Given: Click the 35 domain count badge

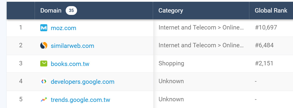Looking at the screenshot, I should pos(71,11).
